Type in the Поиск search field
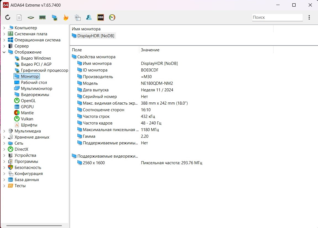Screen dimensions: 318x228 pos(277,17)
